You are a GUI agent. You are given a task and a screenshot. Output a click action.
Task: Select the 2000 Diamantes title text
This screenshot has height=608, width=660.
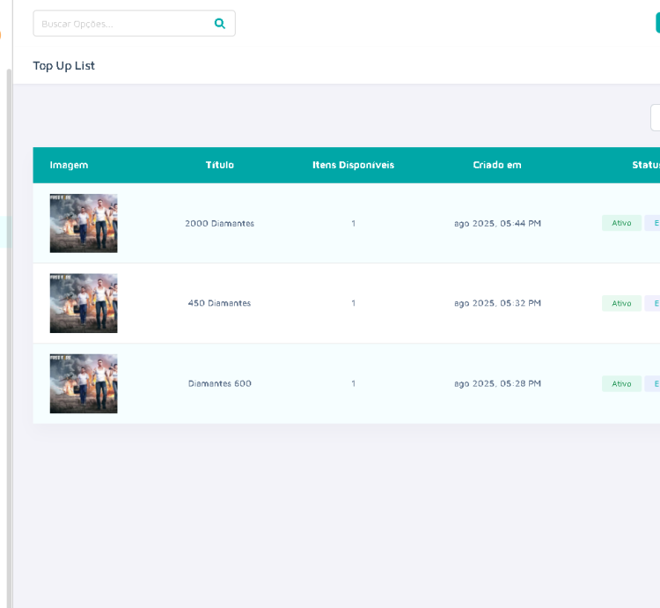pyautogui.click(x=219, y=223)
